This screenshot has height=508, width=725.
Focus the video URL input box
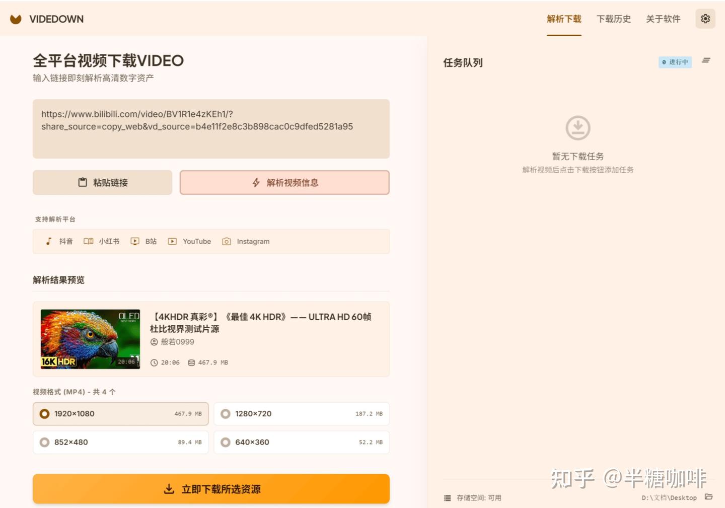coord(211,129)
